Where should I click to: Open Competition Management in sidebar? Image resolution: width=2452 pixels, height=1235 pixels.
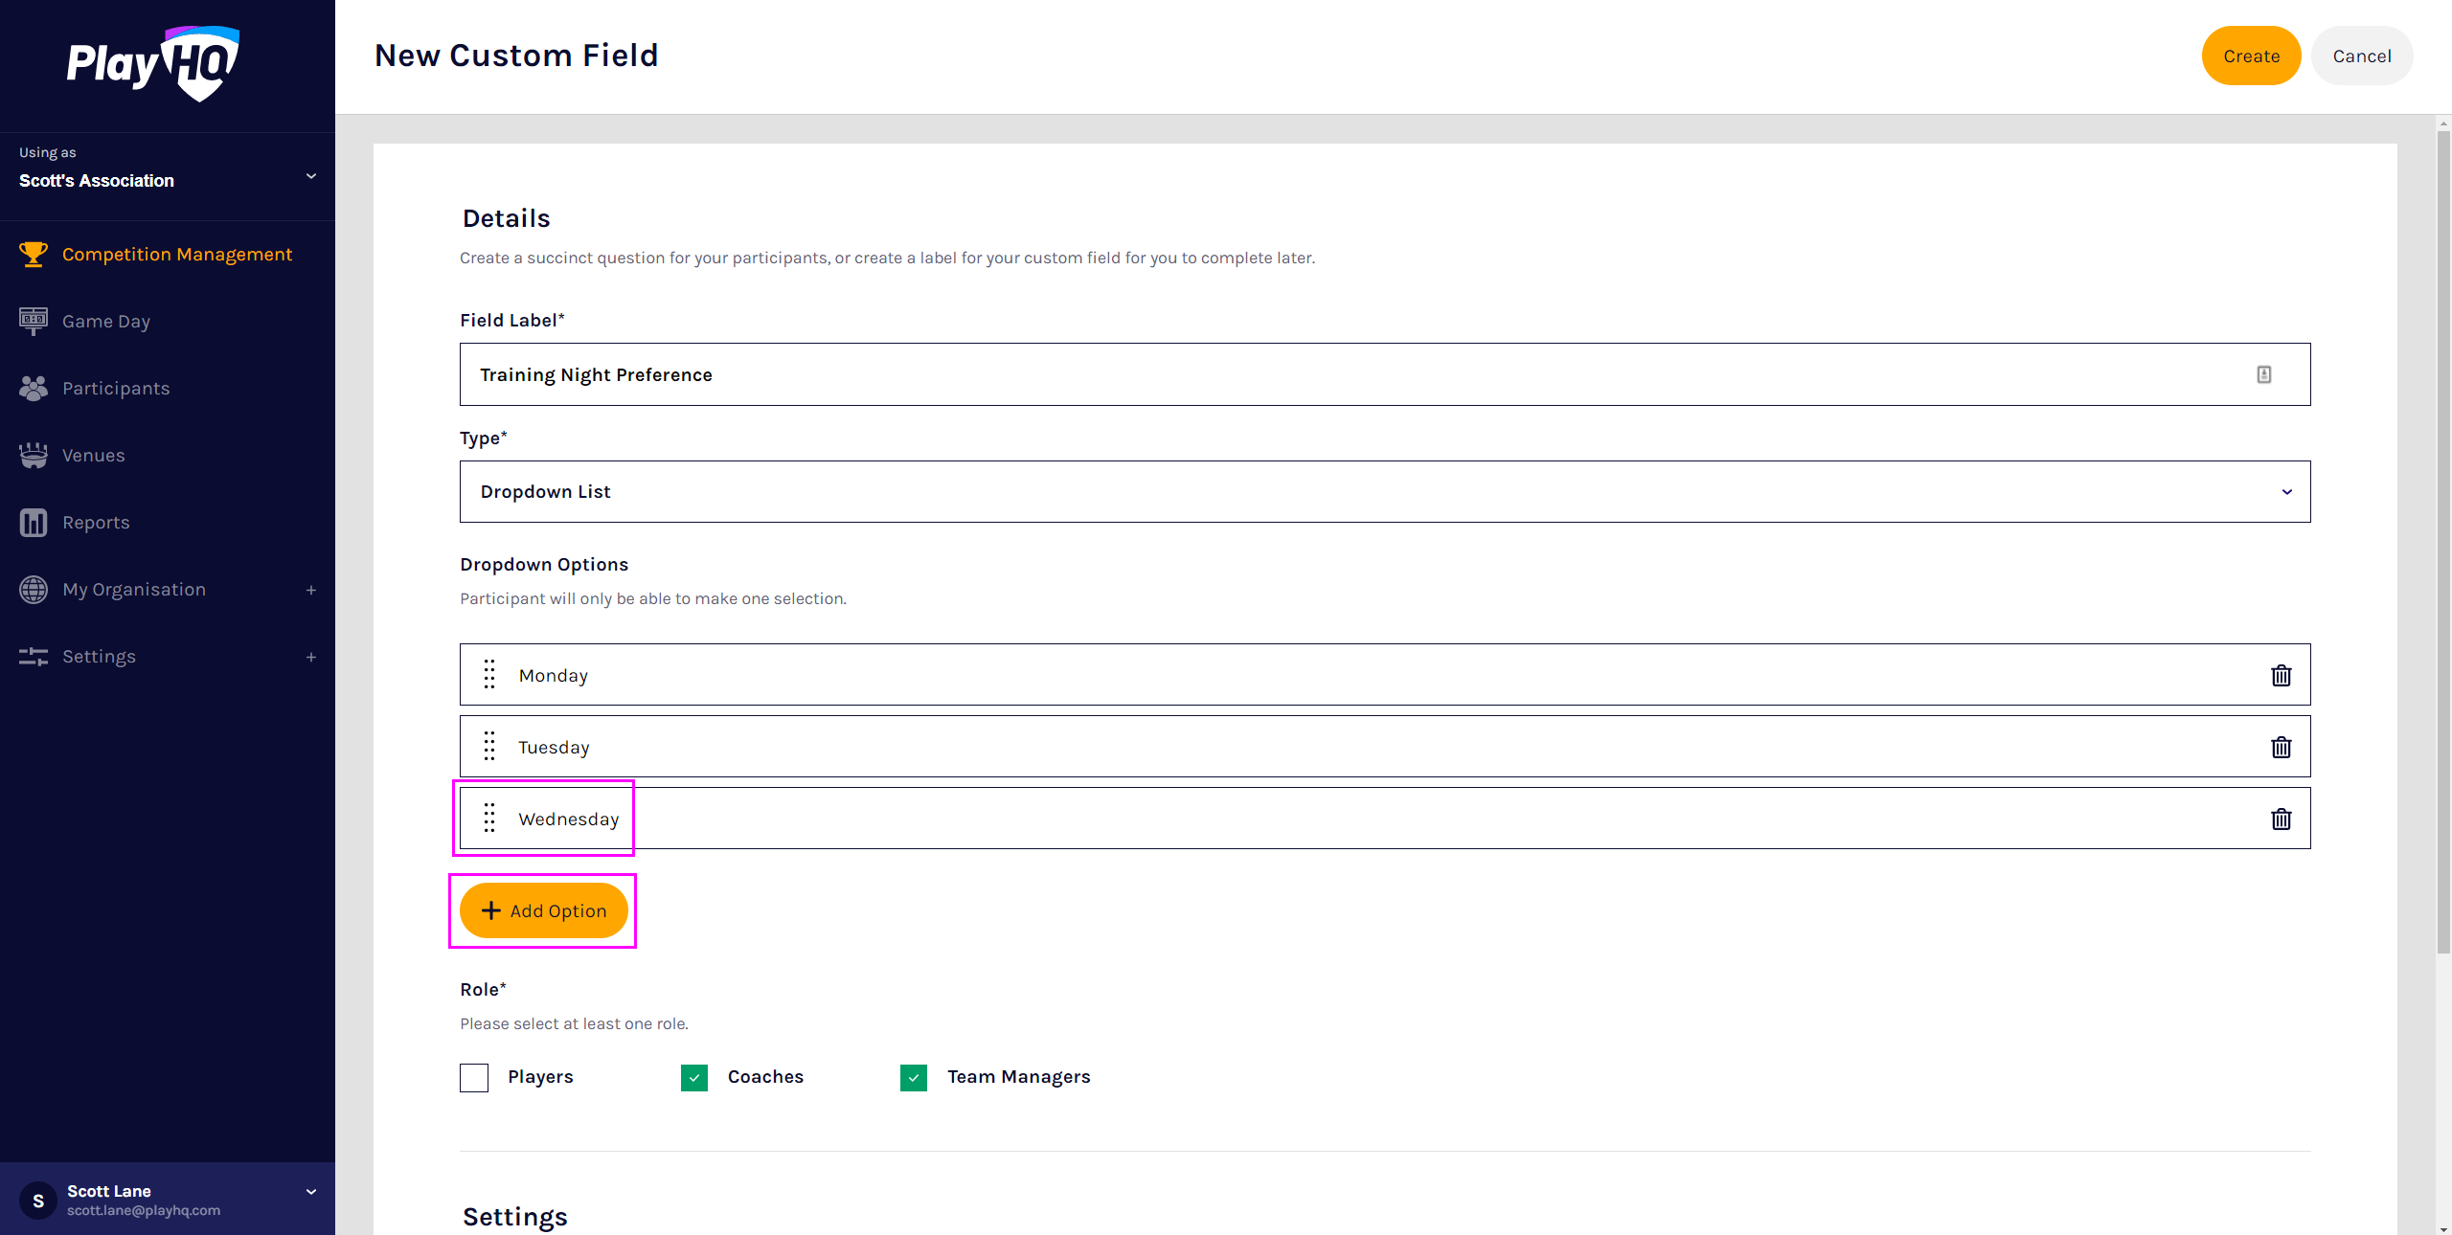[176, 255]
